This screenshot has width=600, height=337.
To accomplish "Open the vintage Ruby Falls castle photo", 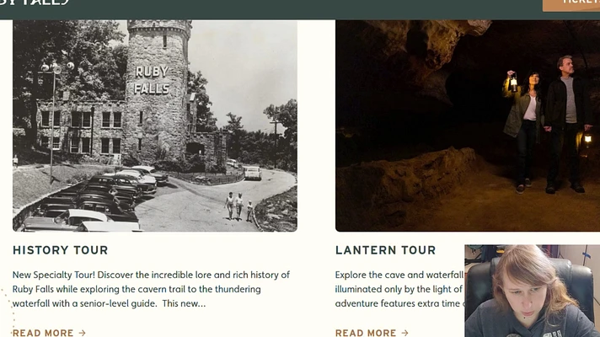I will tap(155, 126).
